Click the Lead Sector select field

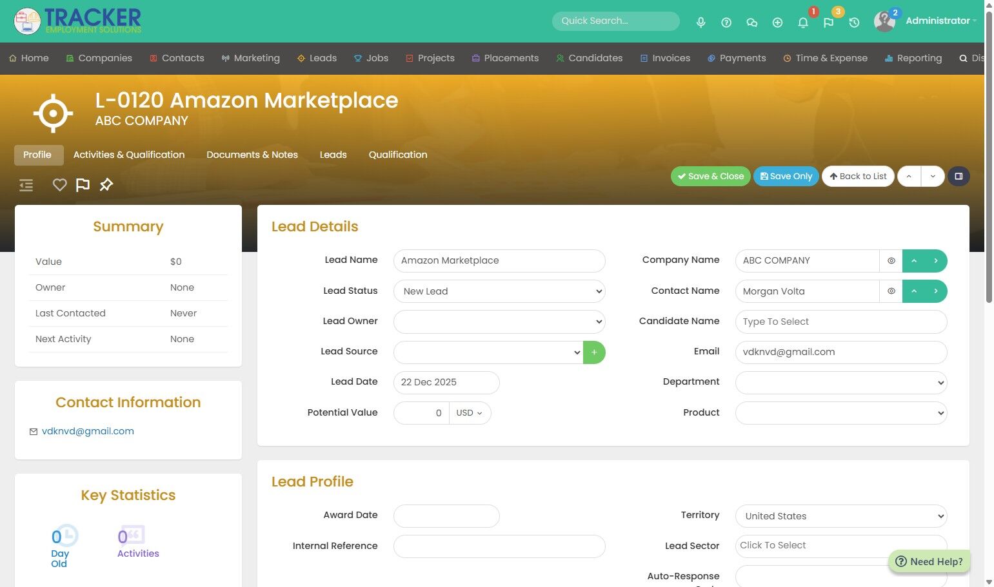tap(841, 546)
